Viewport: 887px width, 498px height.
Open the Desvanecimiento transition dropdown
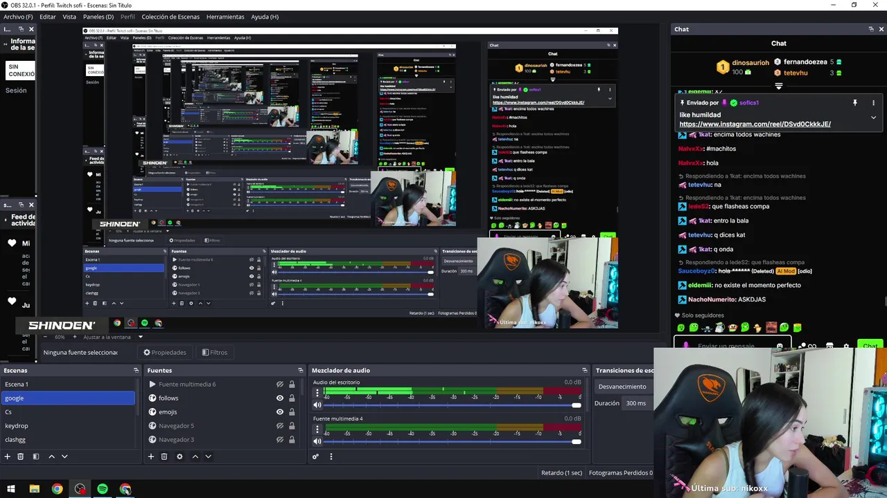624,387
